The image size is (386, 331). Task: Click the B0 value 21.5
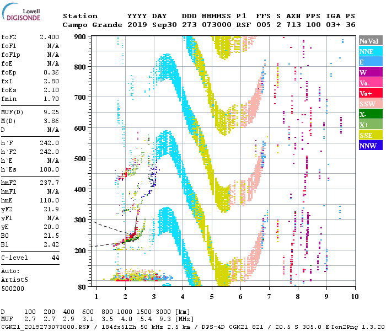(51, 236)
